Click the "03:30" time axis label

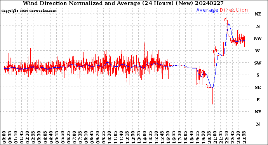coord(40,137)
